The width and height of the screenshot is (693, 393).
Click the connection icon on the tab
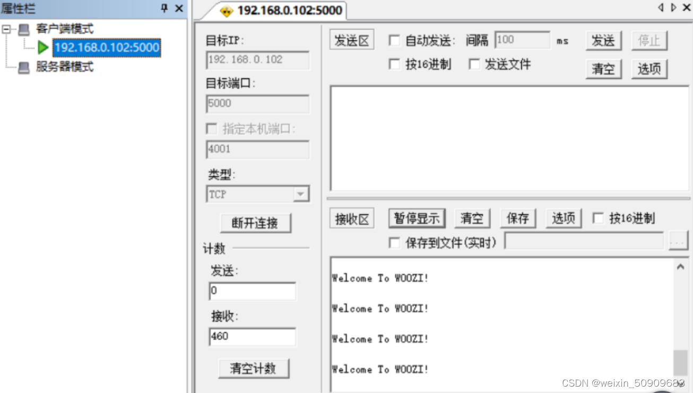[227, 11]
